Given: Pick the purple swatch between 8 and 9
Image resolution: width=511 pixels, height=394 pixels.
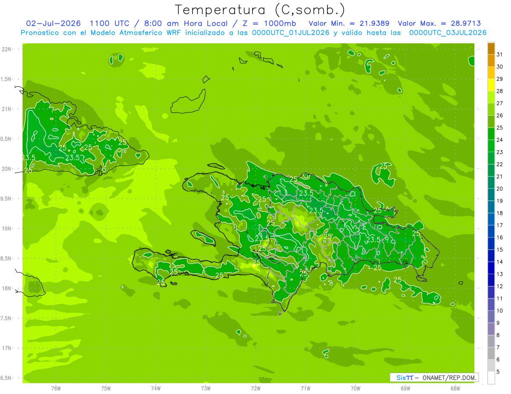Looking at the screenshot, I should coord(491,329).
